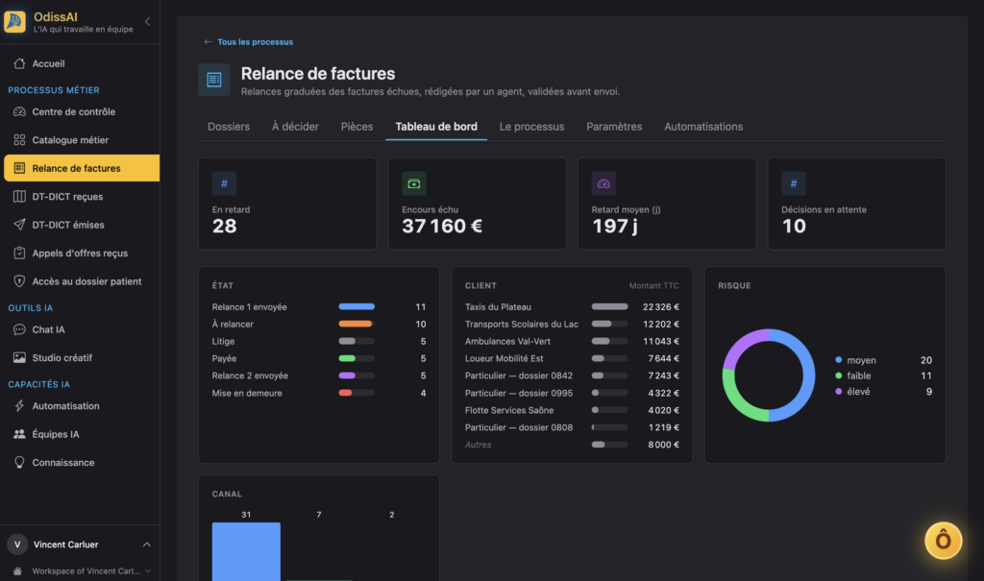
Task: Open Chat IA in the sidebar
Action: coord(81,329)
